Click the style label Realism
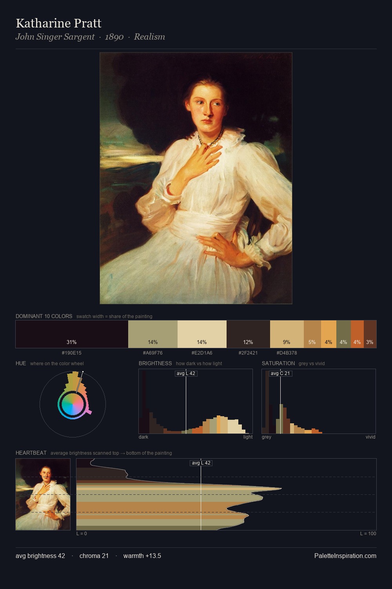 [x=149, y=37]
